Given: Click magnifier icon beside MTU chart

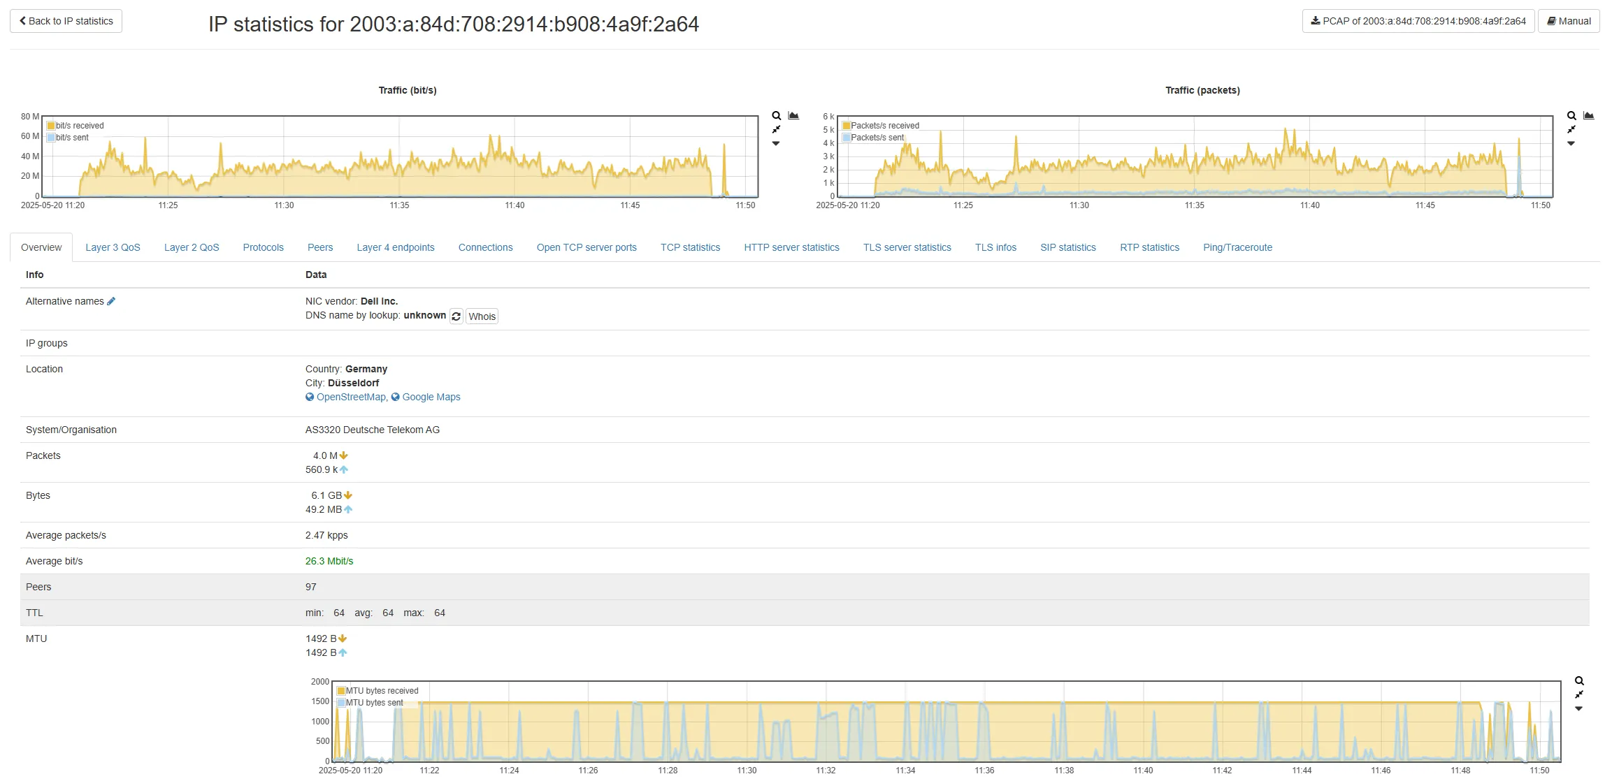Looking at the screenshot, I should pyautogui.click(x=1578, y=681).
